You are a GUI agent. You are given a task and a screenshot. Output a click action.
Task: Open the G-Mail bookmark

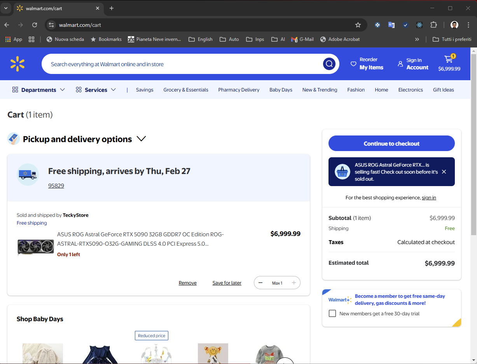(x=302, y=39)
